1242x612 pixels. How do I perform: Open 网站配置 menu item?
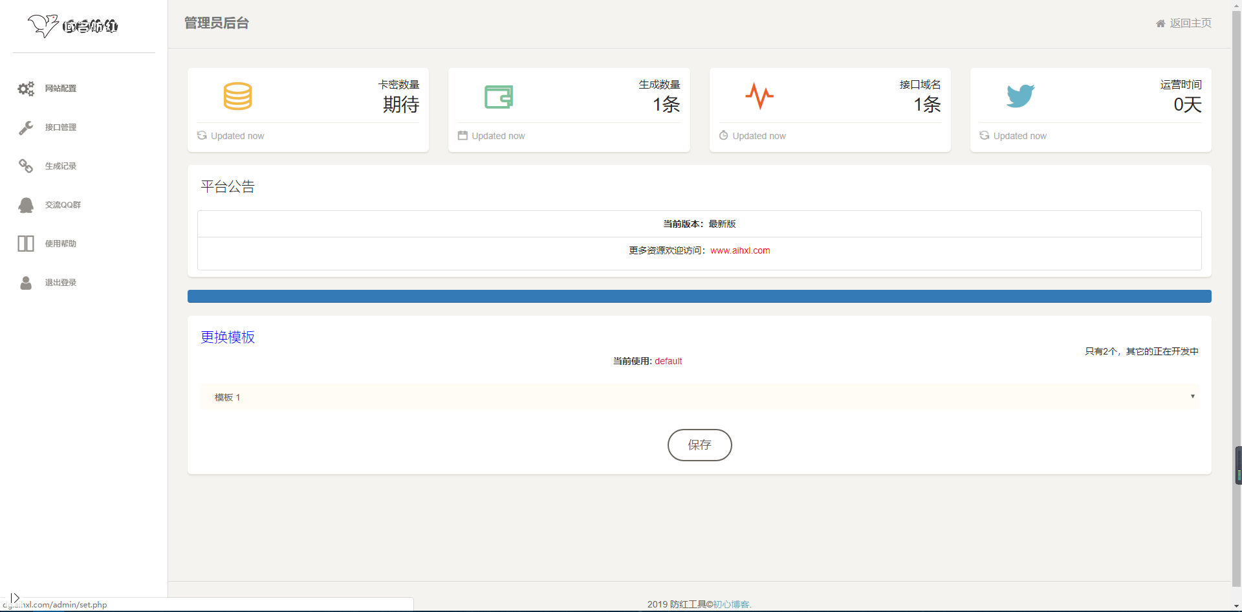point(61,89)
